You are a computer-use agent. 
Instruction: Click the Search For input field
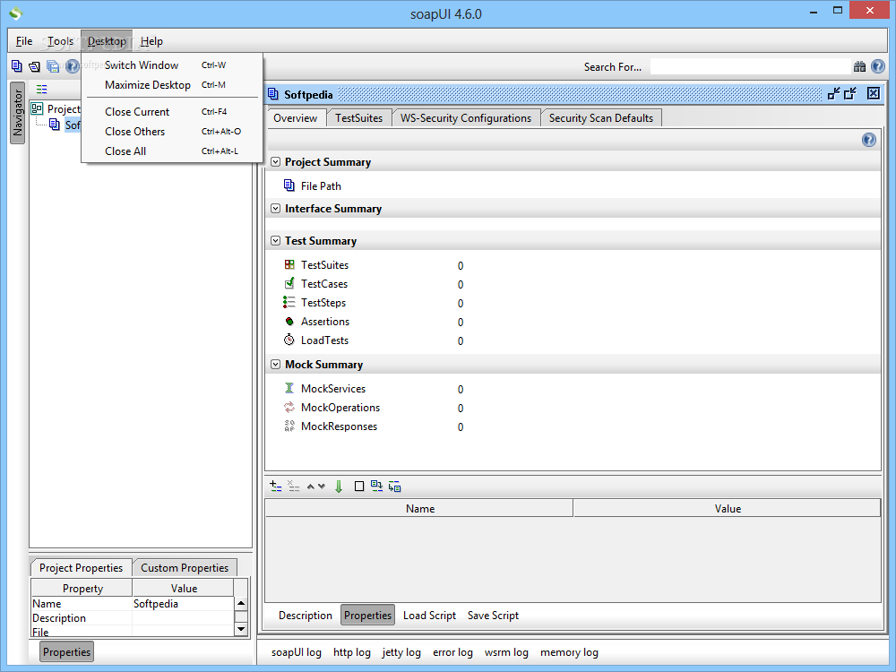click(x=750, y=67)
